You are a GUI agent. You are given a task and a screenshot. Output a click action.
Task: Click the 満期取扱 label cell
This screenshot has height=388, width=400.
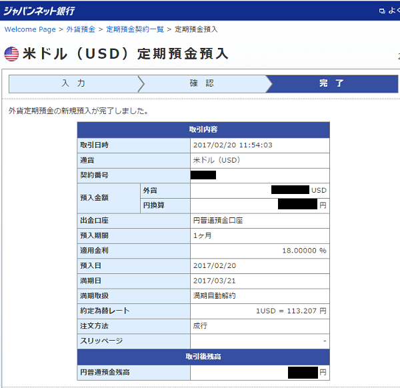tap(134, 296)
